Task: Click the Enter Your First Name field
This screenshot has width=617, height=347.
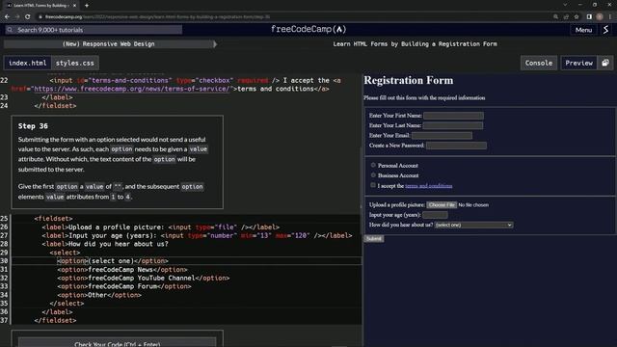Action: coord(453,116)
